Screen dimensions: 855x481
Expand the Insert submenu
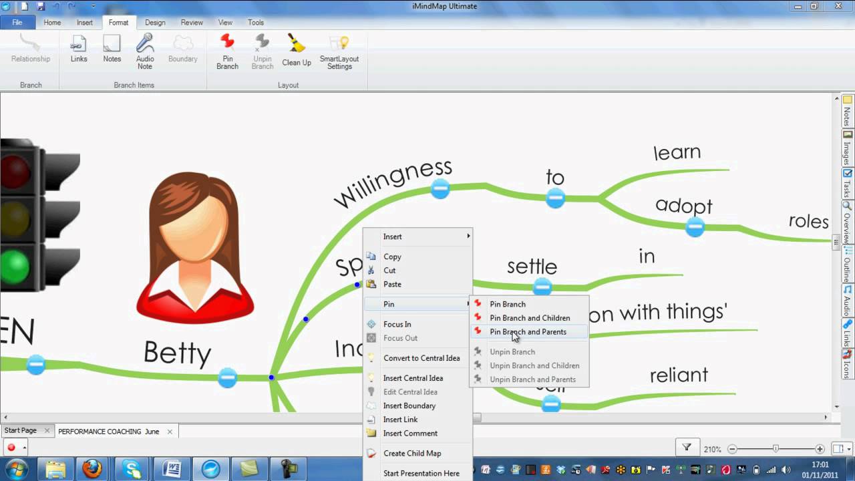point(418,236)
